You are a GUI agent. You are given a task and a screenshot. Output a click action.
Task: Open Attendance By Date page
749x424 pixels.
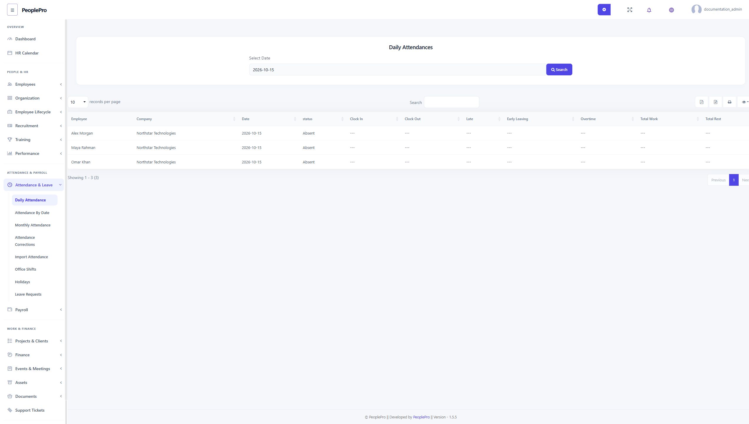pos(32,213)
